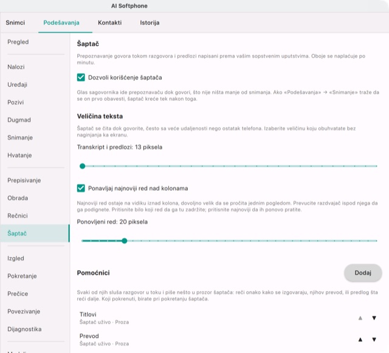The width and height of the screenshot is (389, 353).
Task: Open Rečnici settings section
Action: pyautogui.click(x=35, y=216)
